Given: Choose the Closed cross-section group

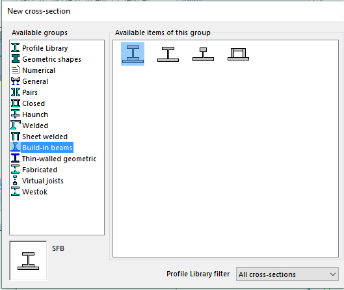Looking at the screenshot, I should pos(33,103).
